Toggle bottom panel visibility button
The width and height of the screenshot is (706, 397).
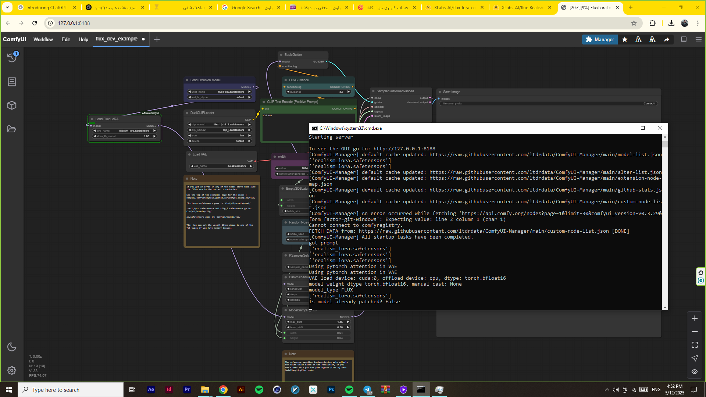(x=684, y=39)
